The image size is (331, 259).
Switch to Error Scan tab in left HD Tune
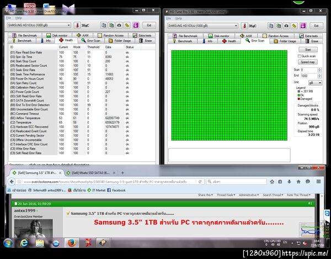91,40
